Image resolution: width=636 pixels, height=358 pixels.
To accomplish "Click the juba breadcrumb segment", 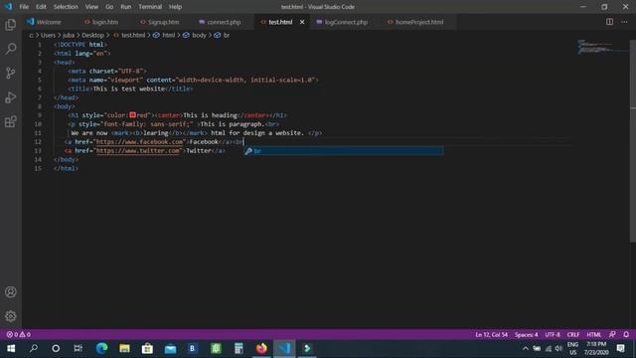I will (x=69, y=36).
